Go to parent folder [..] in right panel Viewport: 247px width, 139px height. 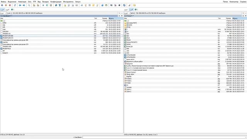click(x=185, y=20)
